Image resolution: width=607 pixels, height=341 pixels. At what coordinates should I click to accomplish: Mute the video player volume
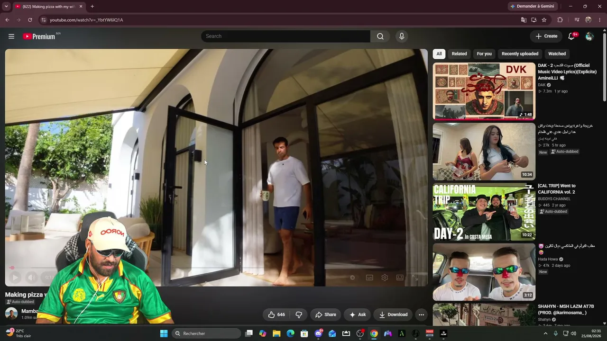click(31, 278)
